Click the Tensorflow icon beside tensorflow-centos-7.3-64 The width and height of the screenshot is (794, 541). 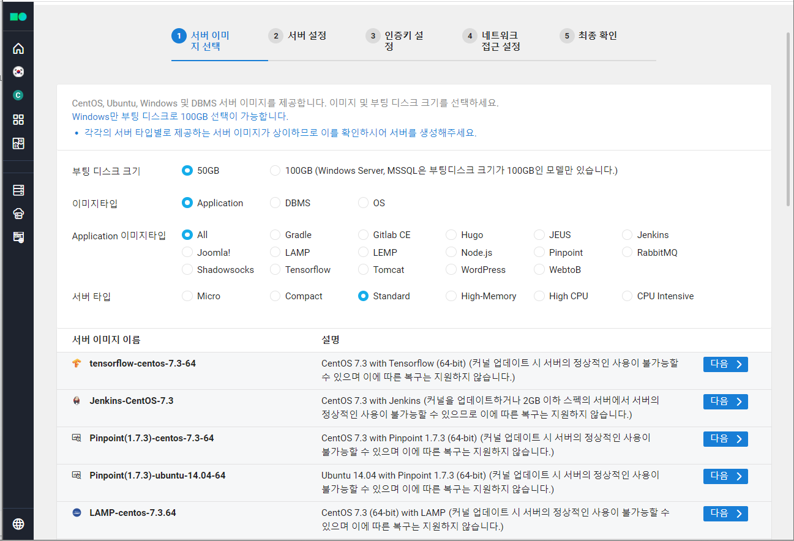point(77,364)
